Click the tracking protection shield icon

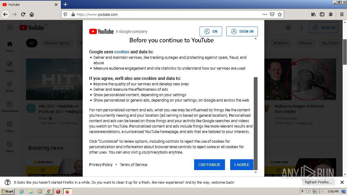pyautogui.click(x=65, y=14)
